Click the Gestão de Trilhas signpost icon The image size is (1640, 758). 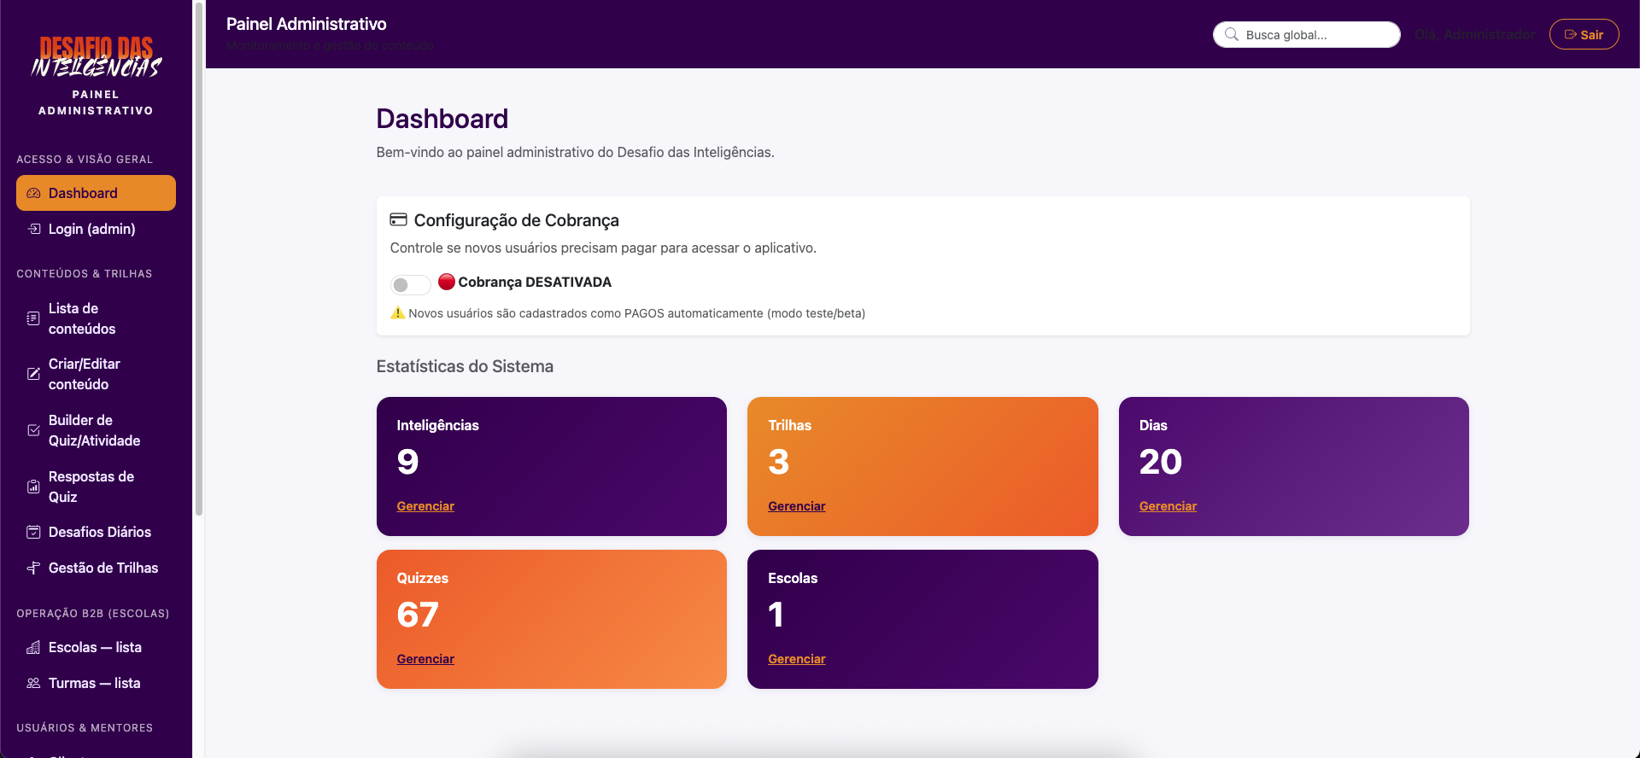(x=33, y=568)
